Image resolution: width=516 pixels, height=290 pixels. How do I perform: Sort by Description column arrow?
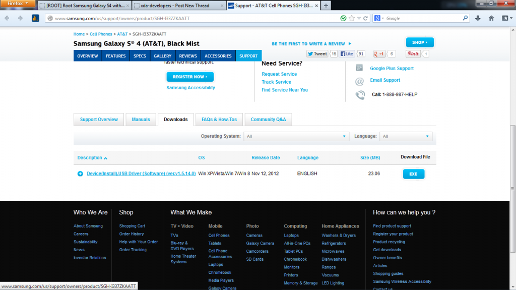click(x=106, y=158)
